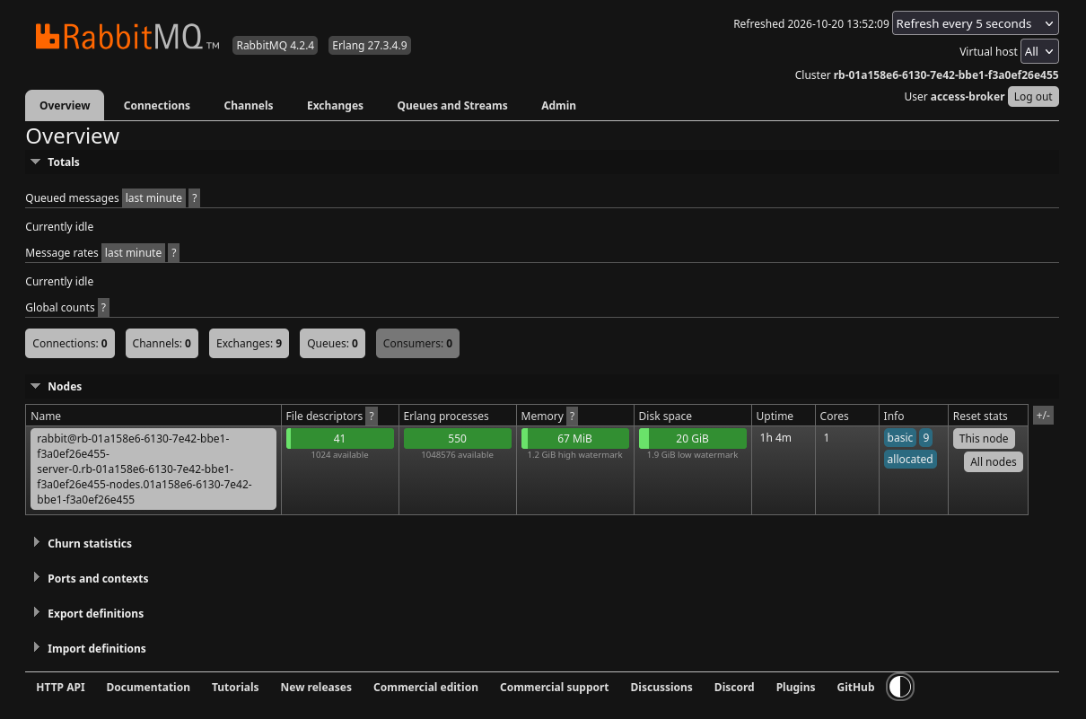Click Queues: 0 count button
Image resolution: width=1086 pixels, height=719 pixels.
pyautogui.click(x=332, y=344)
